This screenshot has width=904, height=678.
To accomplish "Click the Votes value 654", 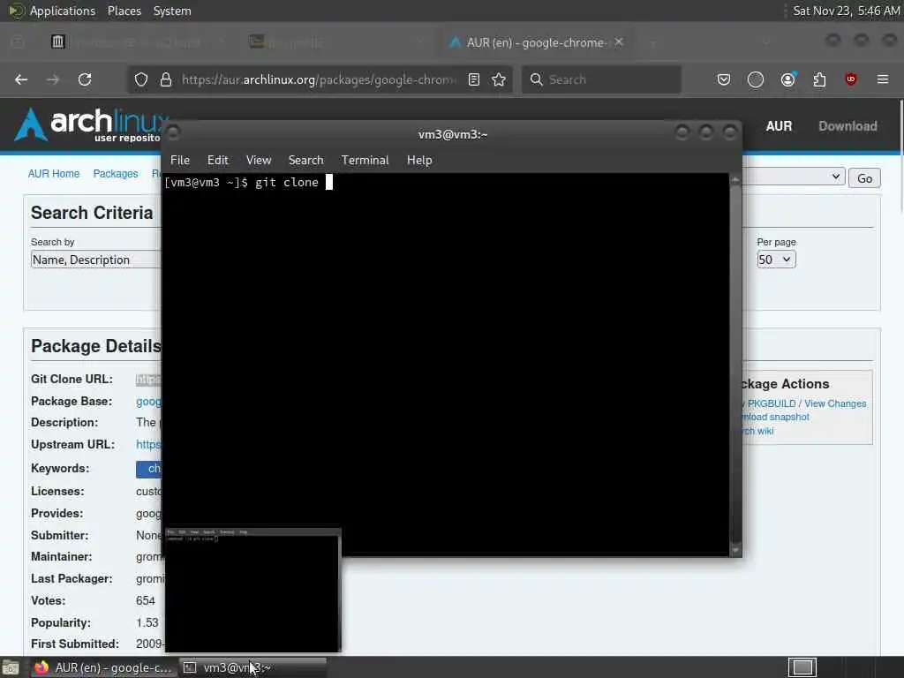I will (146, 600).
